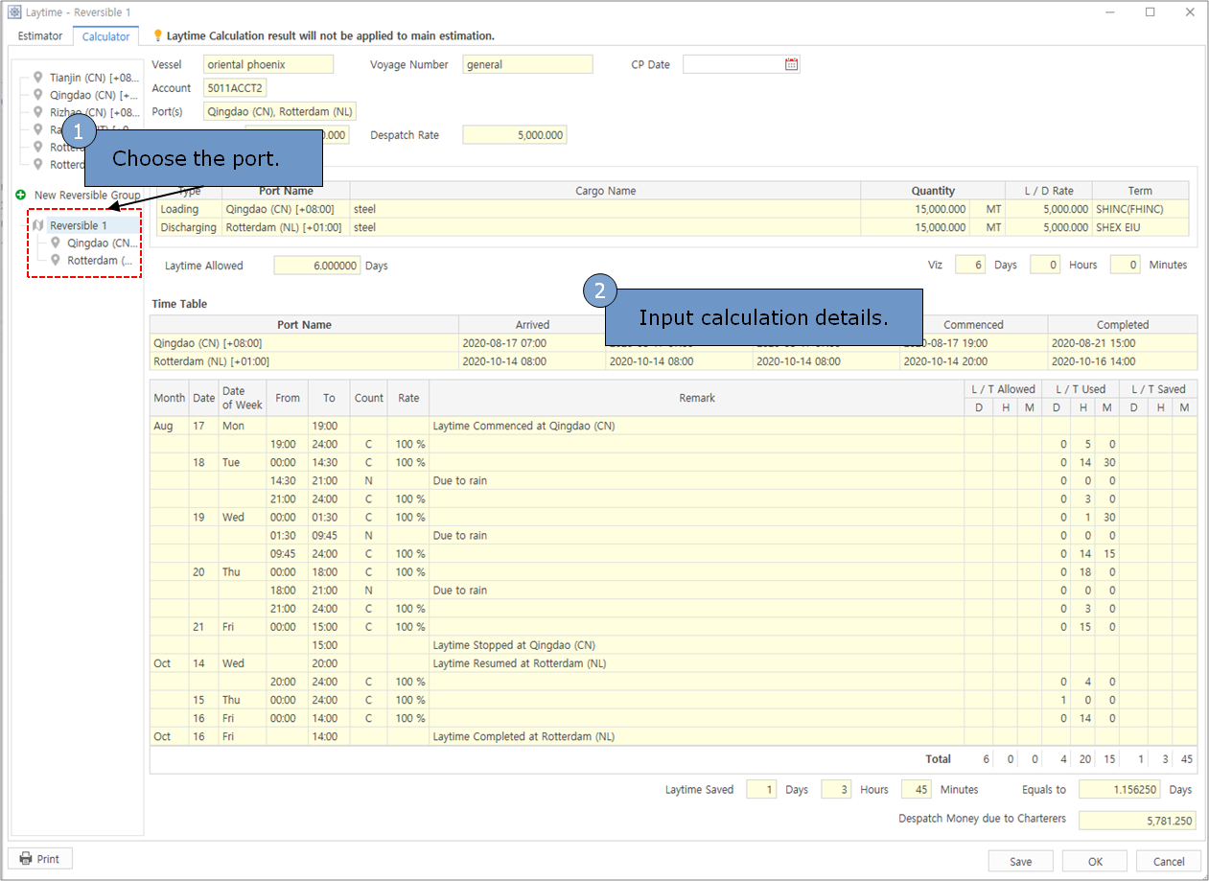This screenshot has width=1209, height=881.
Task: Click the Due to rain remark in the 01:30 row
Action: 697,535
